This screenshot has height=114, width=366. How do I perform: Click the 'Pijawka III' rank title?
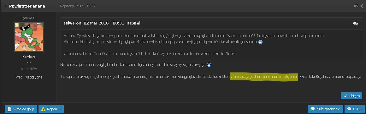(29, 18)
